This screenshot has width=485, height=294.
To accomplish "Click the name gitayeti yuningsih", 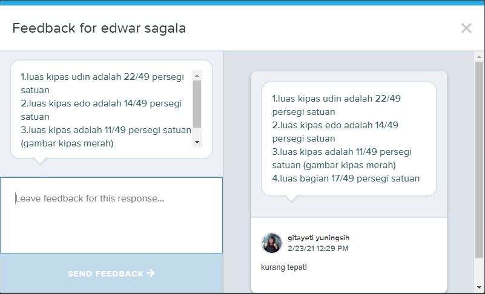I will tap(318, 238).
